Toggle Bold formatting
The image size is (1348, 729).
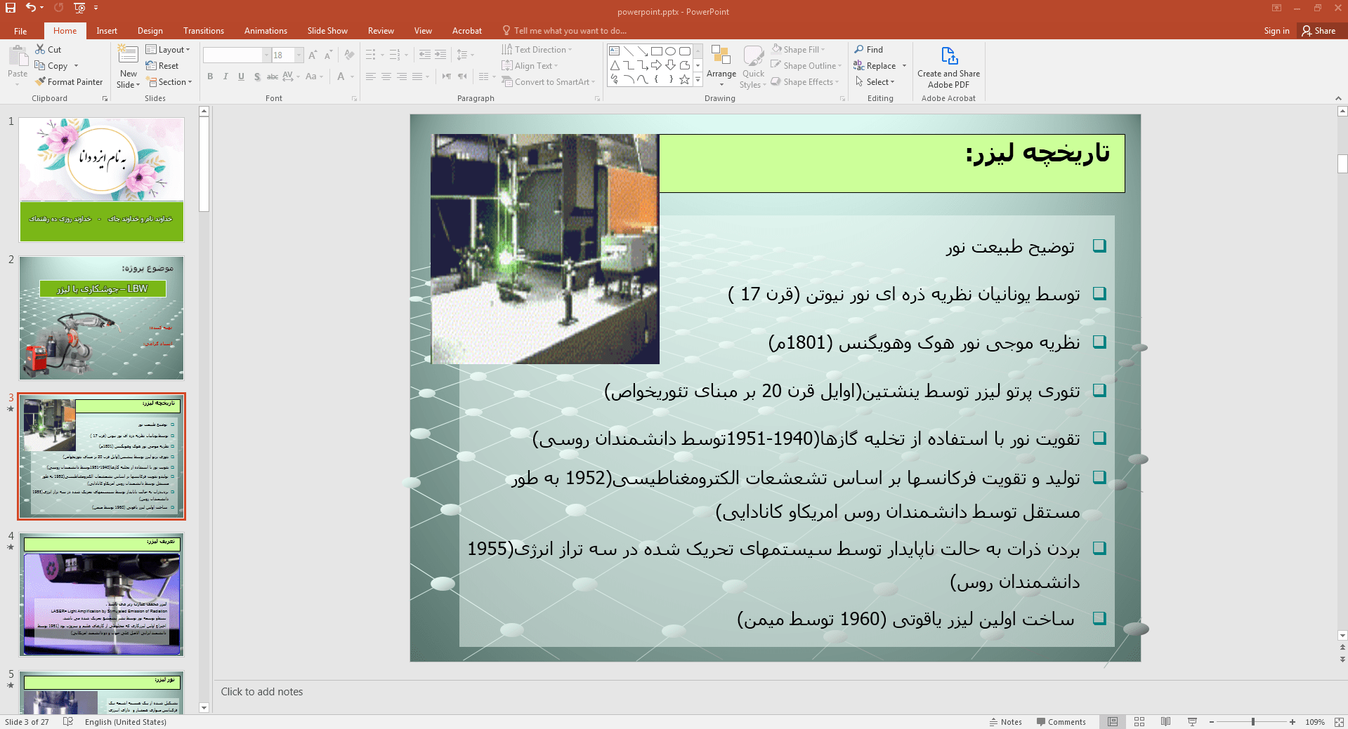(210, 76)
